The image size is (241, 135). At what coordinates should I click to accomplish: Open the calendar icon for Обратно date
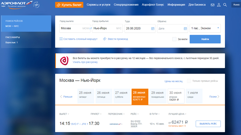point(185,28)
